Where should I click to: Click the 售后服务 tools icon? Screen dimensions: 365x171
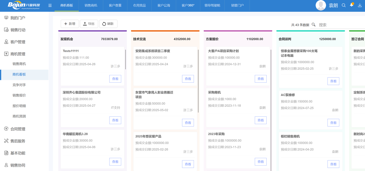[x=6, y=141]
